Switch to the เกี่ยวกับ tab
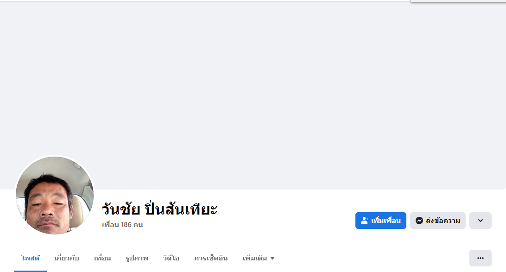506x272 pixels. click(x=67, y=258)
